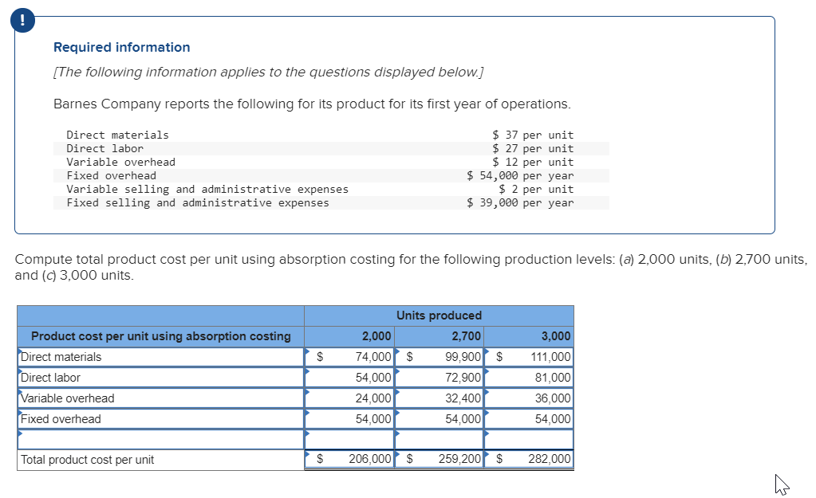Select the 282,000 total cell
The image size is (816, 498).
tap(529, 459)
